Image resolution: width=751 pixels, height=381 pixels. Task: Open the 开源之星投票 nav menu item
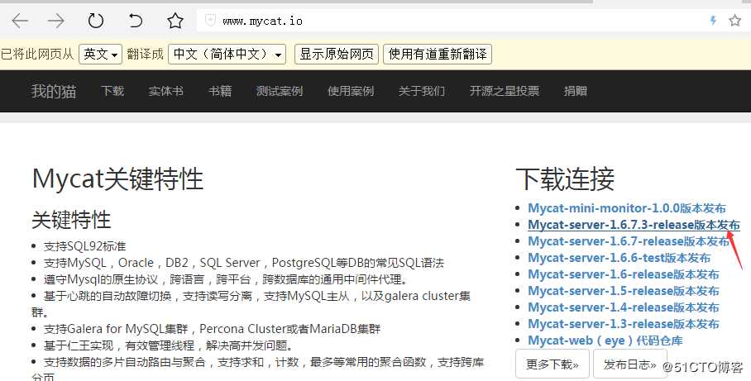[505, 91]
